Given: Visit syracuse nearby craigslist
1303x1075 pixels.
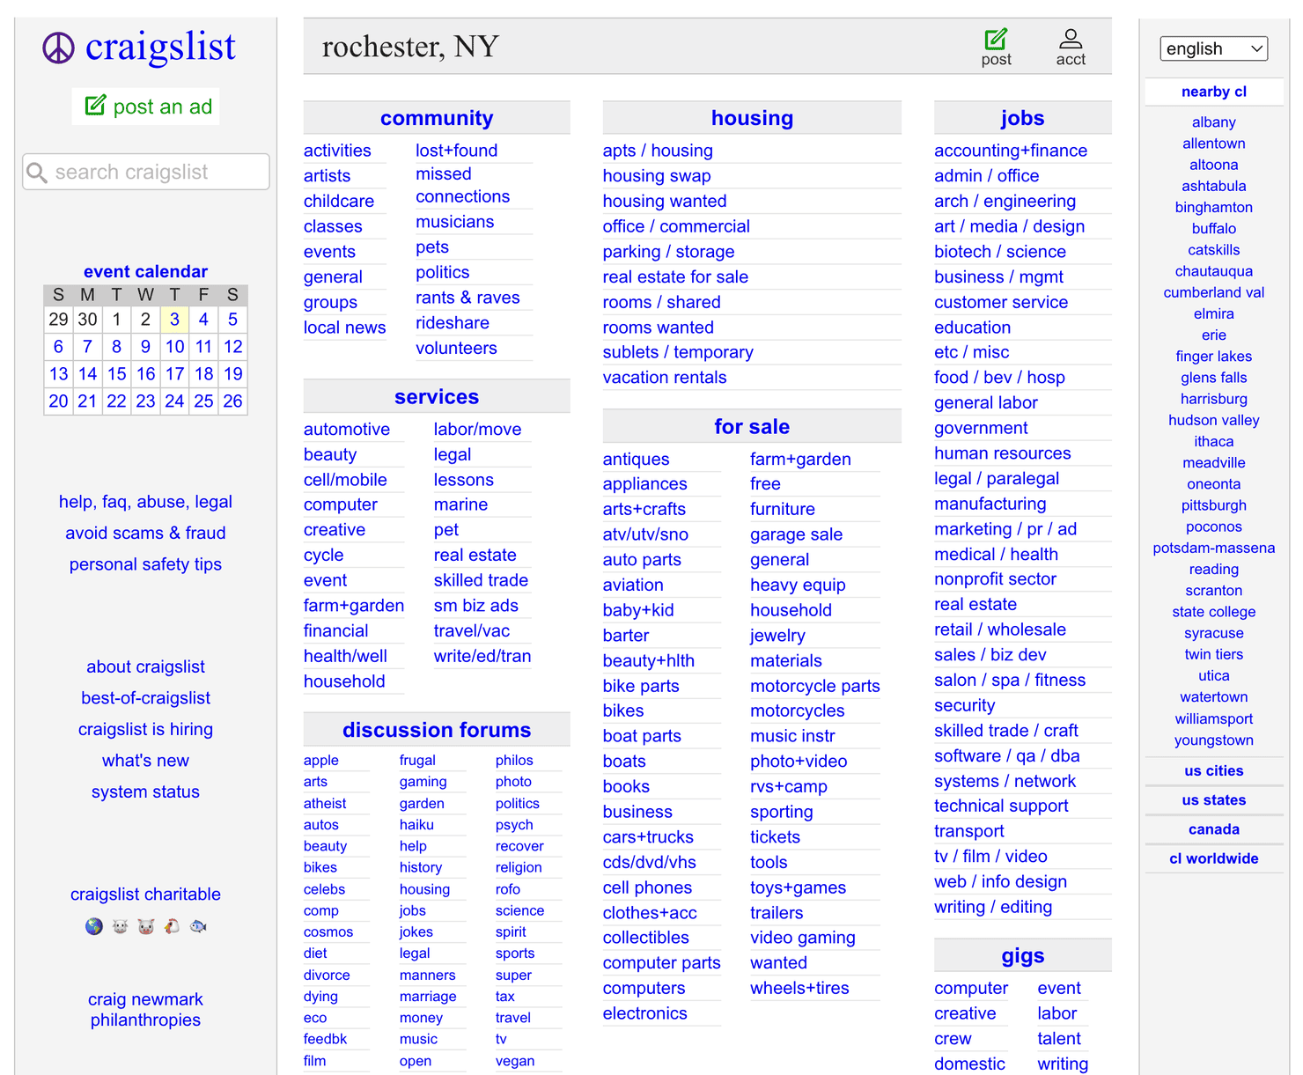Looking at the screenshot, I should 1213,633.
